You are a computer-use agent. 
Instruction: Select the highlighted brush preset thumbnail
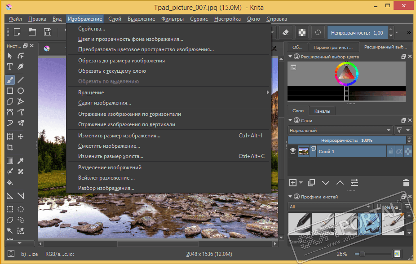pyautogui.click(x=369, y=224)
